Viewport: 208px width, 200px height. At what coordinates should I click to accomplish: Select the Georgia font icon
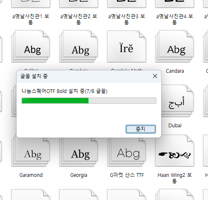tap(79, 152)
